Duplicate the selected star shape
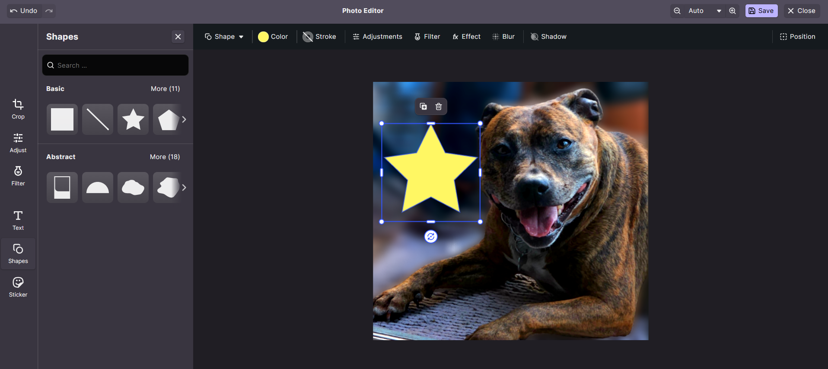The image size is (828, 369). click(x=424, y=106)
